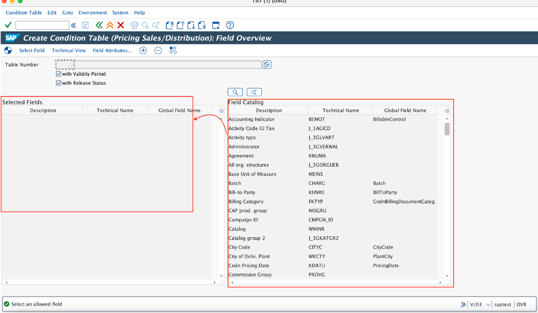Select the Bill-to Party row
The width and height of the screenshot is (538, 313).
click(333, 192)
